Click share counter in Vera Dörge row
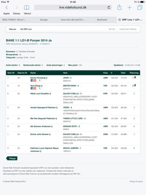146x195 pixels. 39,88
